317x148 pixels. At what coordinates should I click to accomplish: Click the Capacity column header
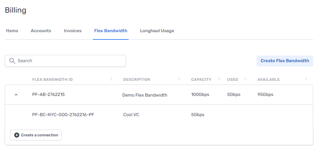(201, 80)
